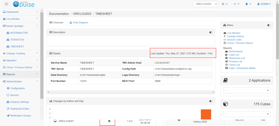Click the Cubes box icon
Screen dimensions: 279x126
(x=226, y=104)
